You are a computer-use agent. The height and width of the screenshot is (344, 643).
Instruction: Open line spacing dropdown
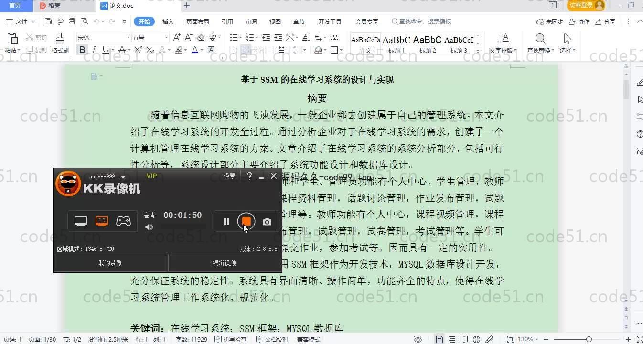[305, 50]
